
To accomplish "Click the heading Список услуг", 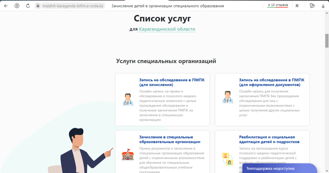I will [x=162, y=18].
